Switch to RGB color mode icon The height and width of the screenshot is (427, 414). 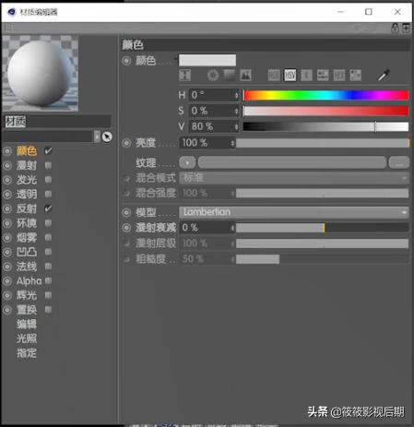pyautogui.click(x=274, y=75)
